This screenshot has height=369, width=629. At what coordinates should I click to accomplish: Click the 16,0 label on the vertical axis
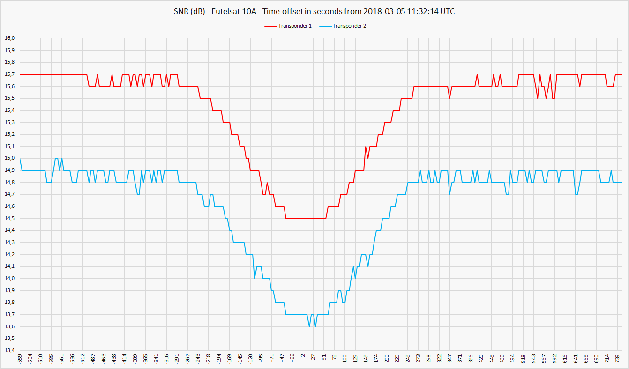click(10, 38)
